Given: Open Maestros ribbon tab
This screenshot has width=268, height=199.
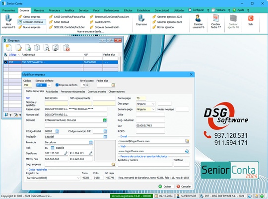Looking at the screenshot, I should click(x=39, y=10).
